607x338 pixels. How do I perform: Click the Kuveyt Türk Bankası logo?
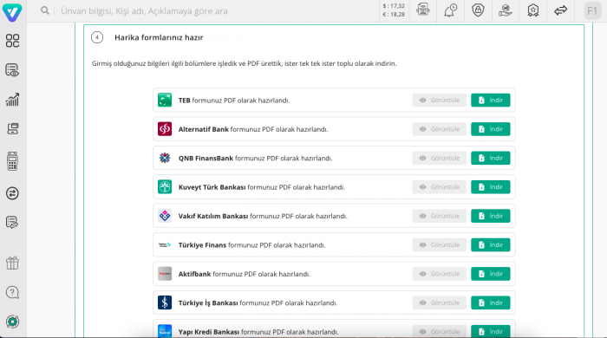click(x=165, y=187)
